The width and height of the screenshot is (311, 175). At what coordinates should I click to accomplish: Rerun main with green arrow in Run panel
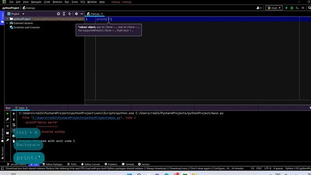tap(8, 114)
